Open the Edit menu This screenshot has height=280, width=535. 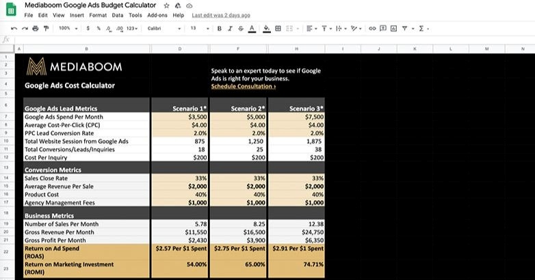42,15
